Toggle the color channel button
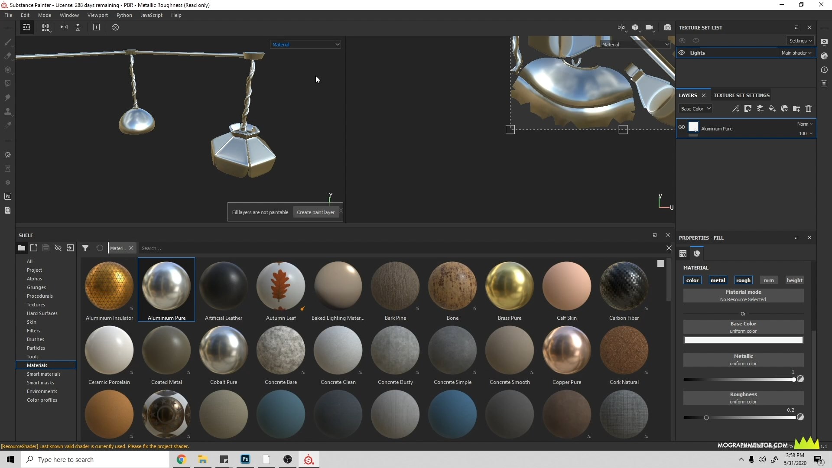The height and width of the screenshot is (468, 832). click(692, 280)
